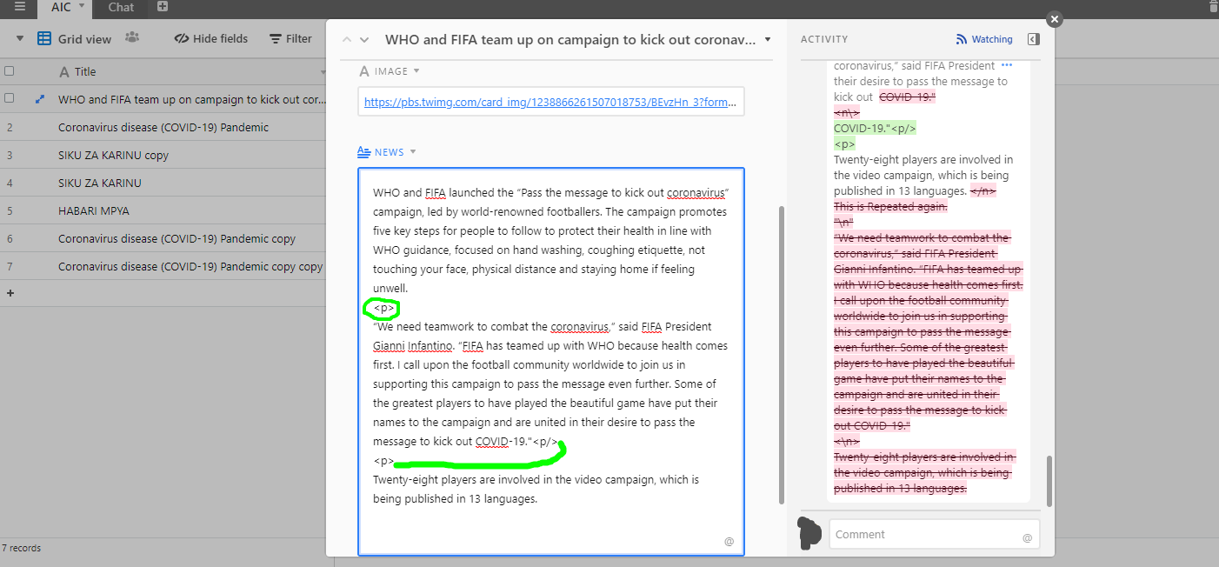Click the record detail scrollbar
The height and width of the screenshot is (567, 1219).
point(781,354)
